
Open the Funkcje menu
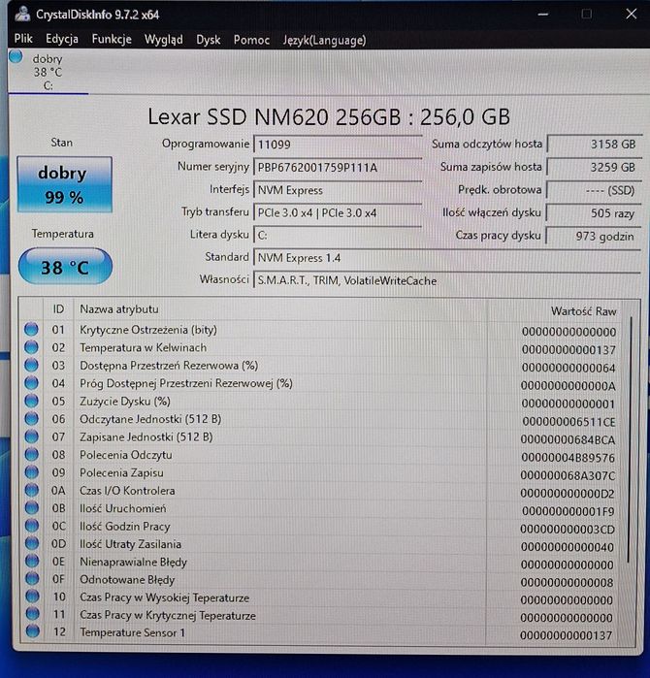point(112,40)
